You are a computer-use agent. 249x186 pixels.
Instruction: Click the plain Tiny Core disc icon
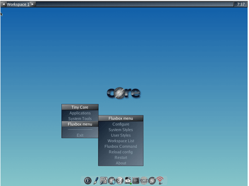tap(152, 180)
